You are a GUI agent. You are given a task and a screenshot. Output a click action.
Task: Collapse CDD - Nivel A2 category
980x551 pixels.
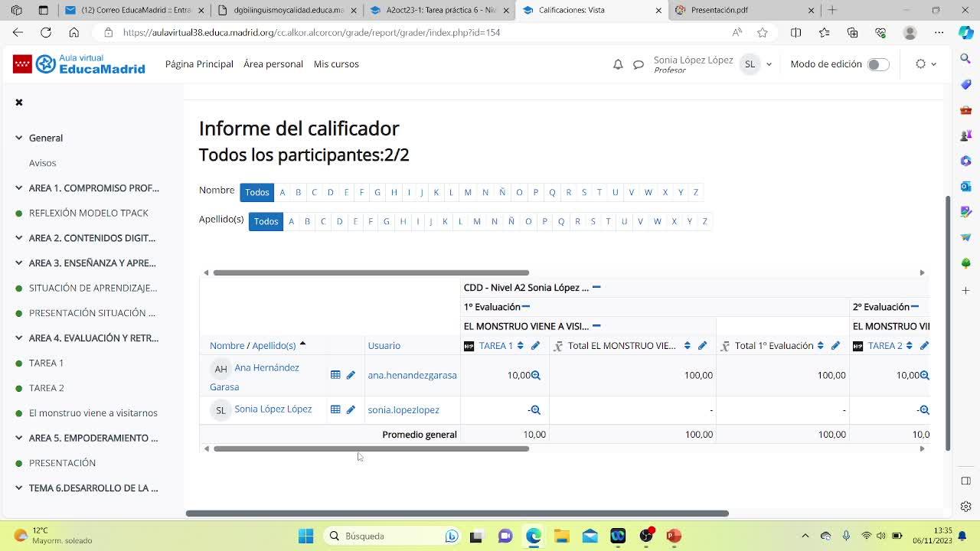tap(596, 288)
